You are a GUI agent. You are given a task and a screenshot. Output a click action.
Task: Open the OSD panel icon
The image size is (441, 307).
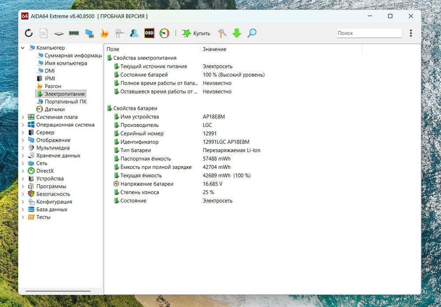coord(149,33)
